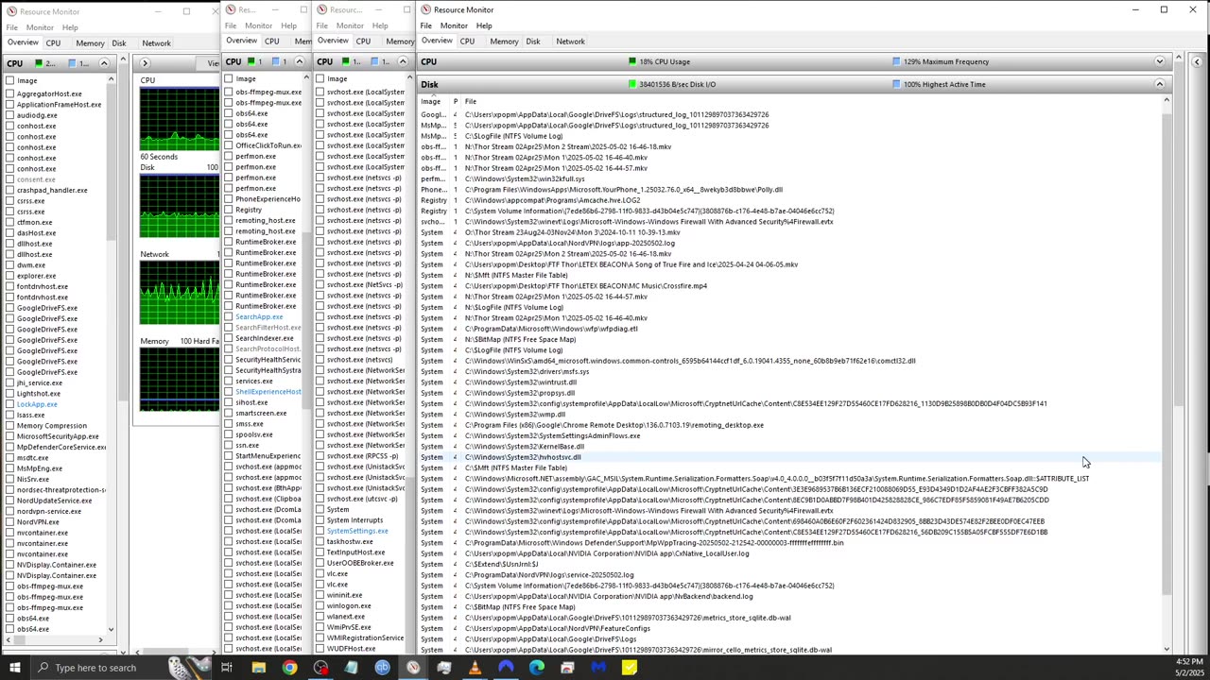Image resolution: width=1210 pixels, height=680 pixels.
Task: Check OfficeClickToRun.exe in the second window
Action: point(228,145)
